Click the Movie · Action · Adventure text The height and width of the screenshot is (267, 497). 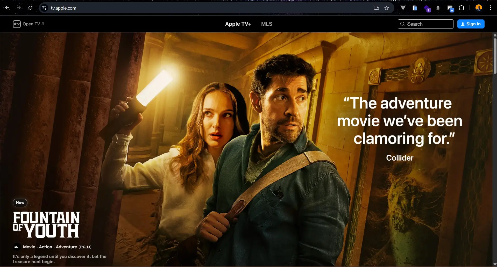point(50,247)
